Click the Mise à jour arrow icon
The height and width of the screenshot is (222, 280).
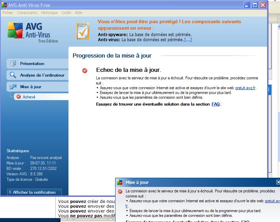coord(13,87)
